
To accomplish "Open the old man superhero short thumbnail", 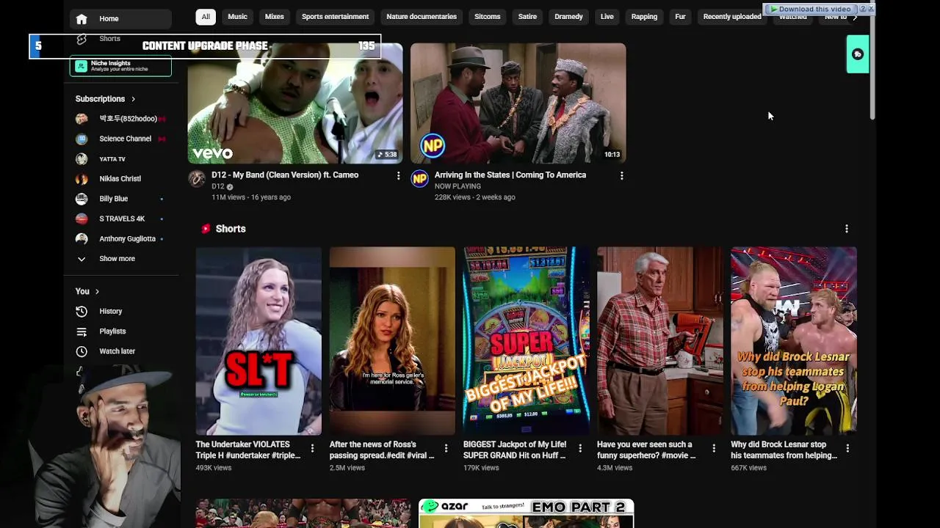I will pyautogui.click(x=659, y=341).
